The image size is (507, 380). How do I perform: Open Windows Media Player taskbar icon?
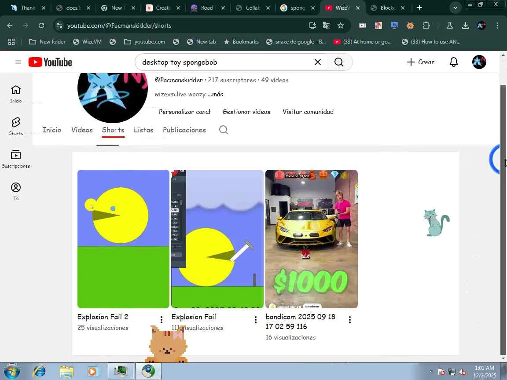93,371
